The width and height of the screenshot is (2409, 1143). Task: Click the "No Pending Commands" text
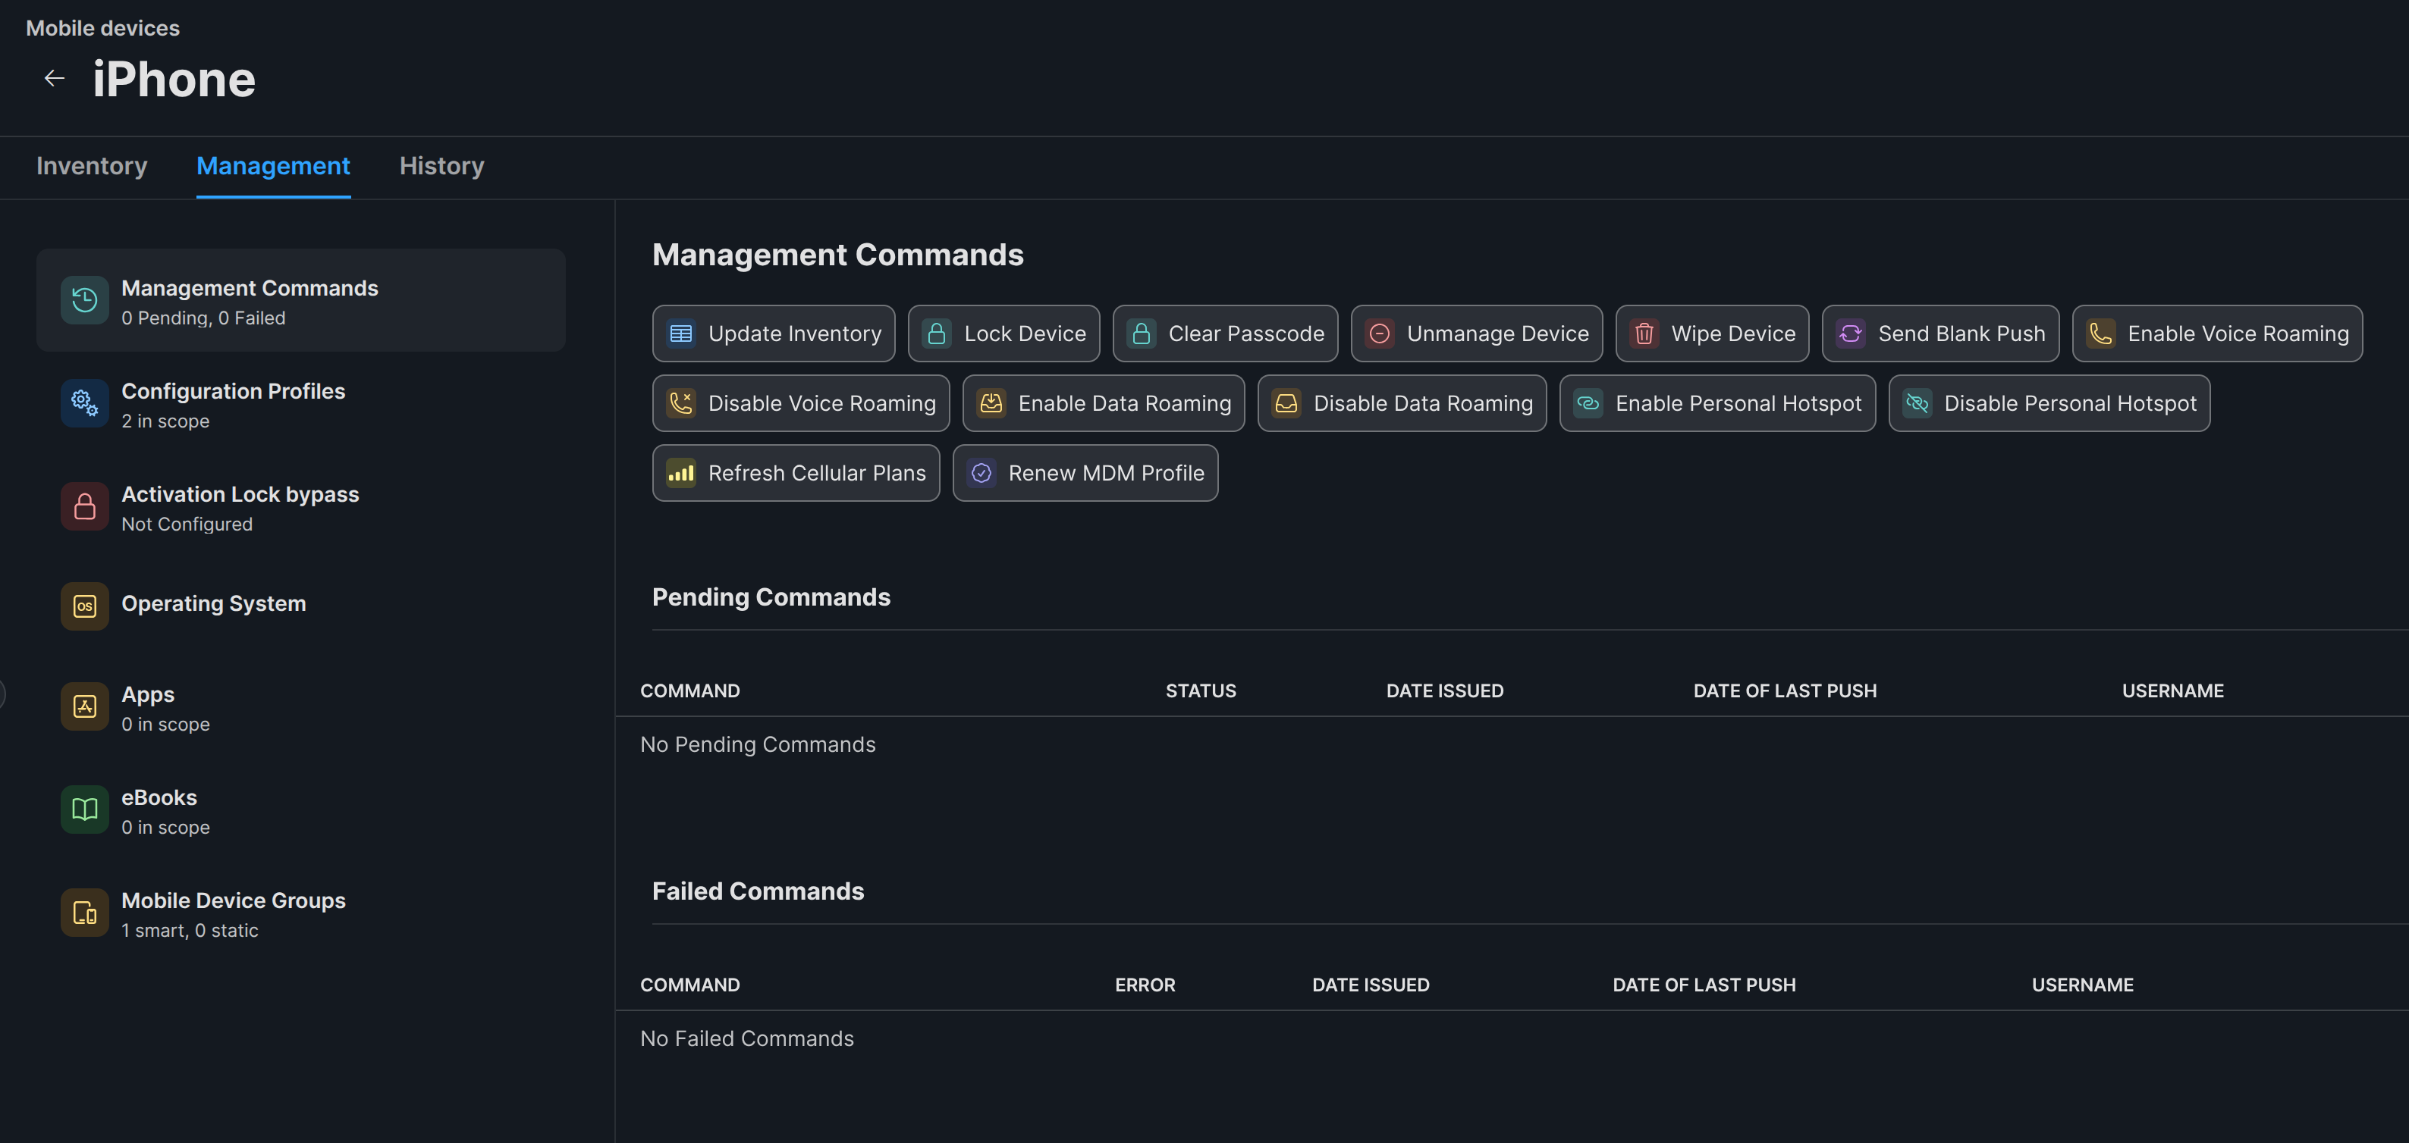759,745
